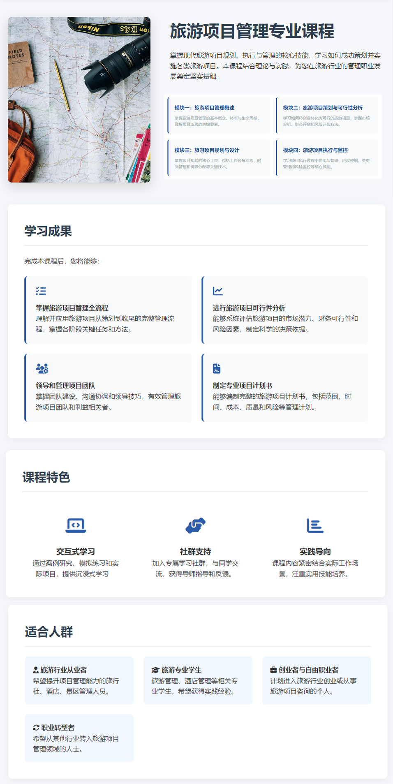Select the 领导和管理项目团队 outcome title

click(x=65, y=386)
